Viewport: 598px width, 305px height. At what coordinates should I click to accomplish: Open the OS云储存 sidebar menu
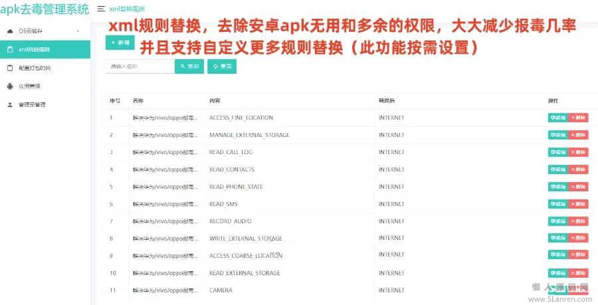point(45,31)
